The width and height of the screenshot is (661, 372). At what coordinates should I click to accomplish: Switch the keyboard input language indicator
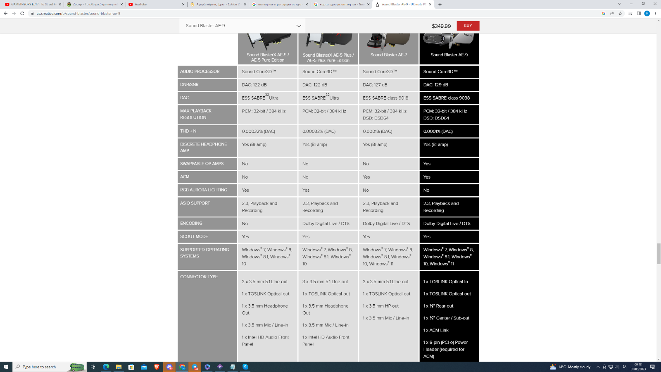[625, 367]
